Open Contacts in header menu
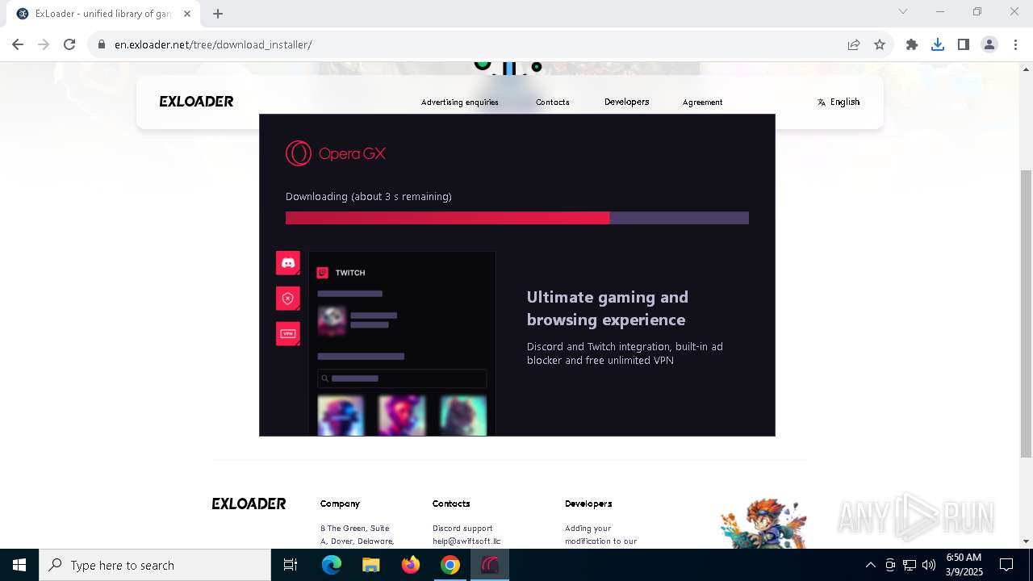The image size is (1033, 581). [553, 102]
